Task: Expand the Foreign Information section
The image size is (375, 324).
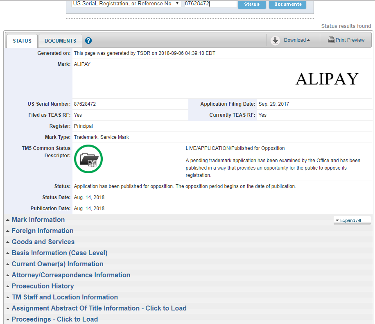Action: 43,231
